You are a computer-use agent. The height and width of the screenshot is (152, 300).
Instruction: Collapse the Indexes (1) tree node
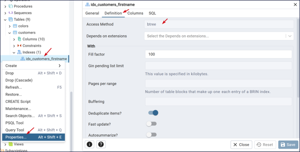[14, 53]
